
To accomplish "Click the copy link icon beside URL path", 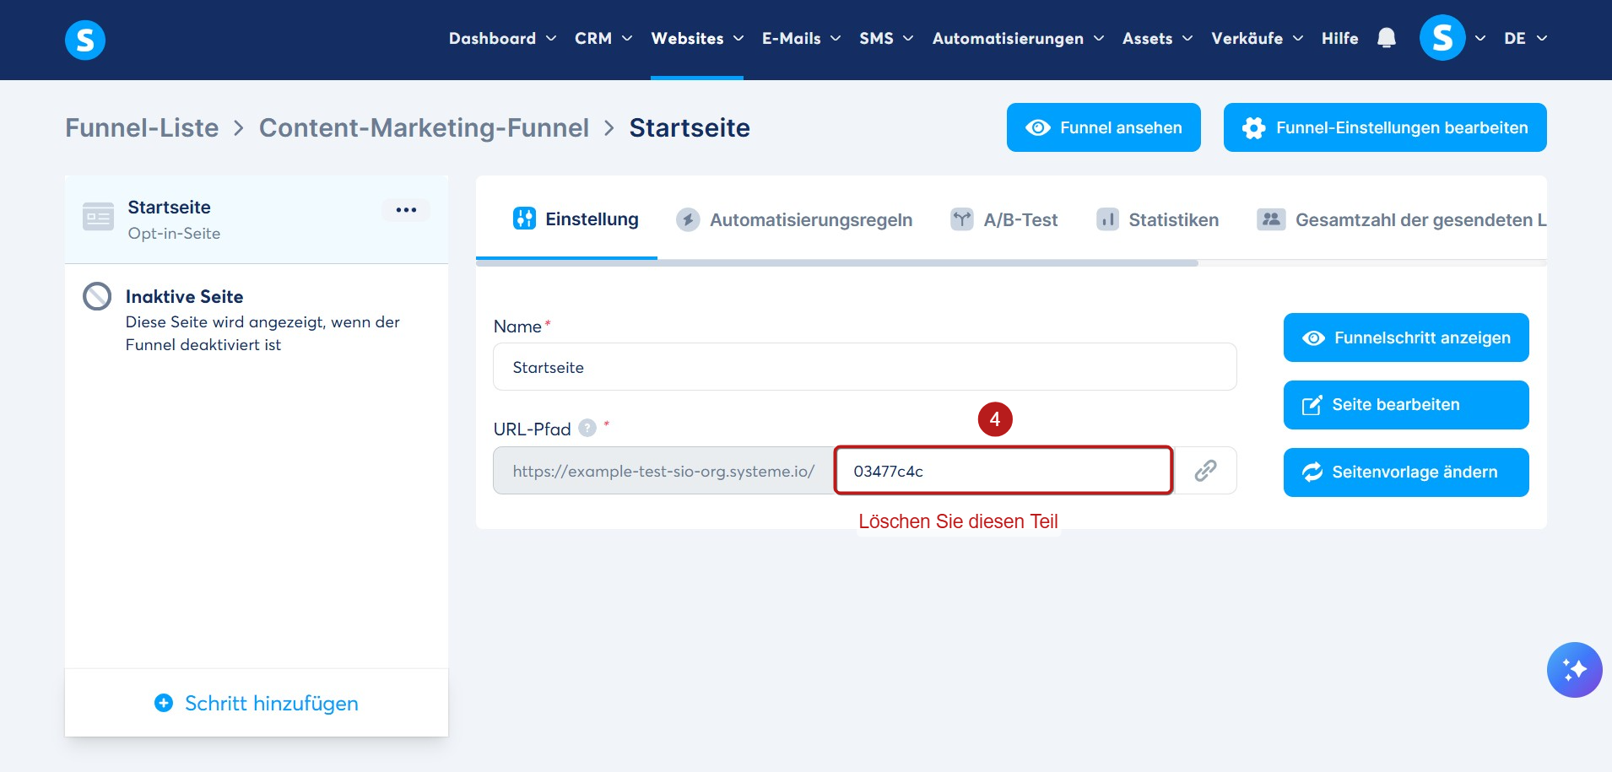I will (1205, 471).
